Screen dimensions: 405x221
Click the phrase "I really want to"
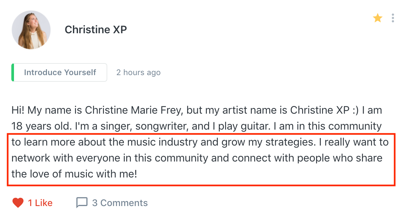click(356, 142)
